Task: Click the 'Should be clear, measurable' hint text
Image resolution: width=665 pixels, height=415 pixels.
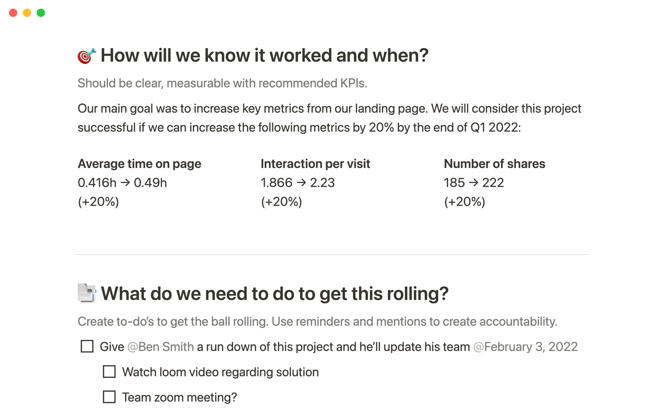Action: click(x=222, y=83)
